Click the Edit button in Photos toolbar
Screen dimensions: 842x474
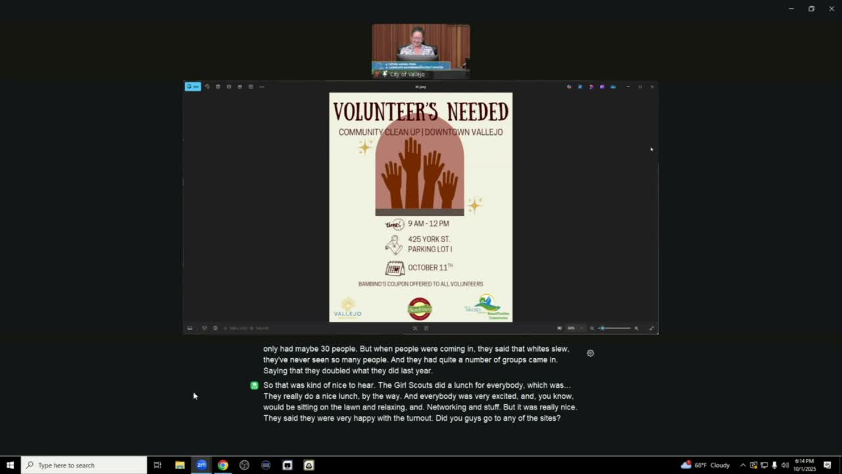click(x=193, y=87)
